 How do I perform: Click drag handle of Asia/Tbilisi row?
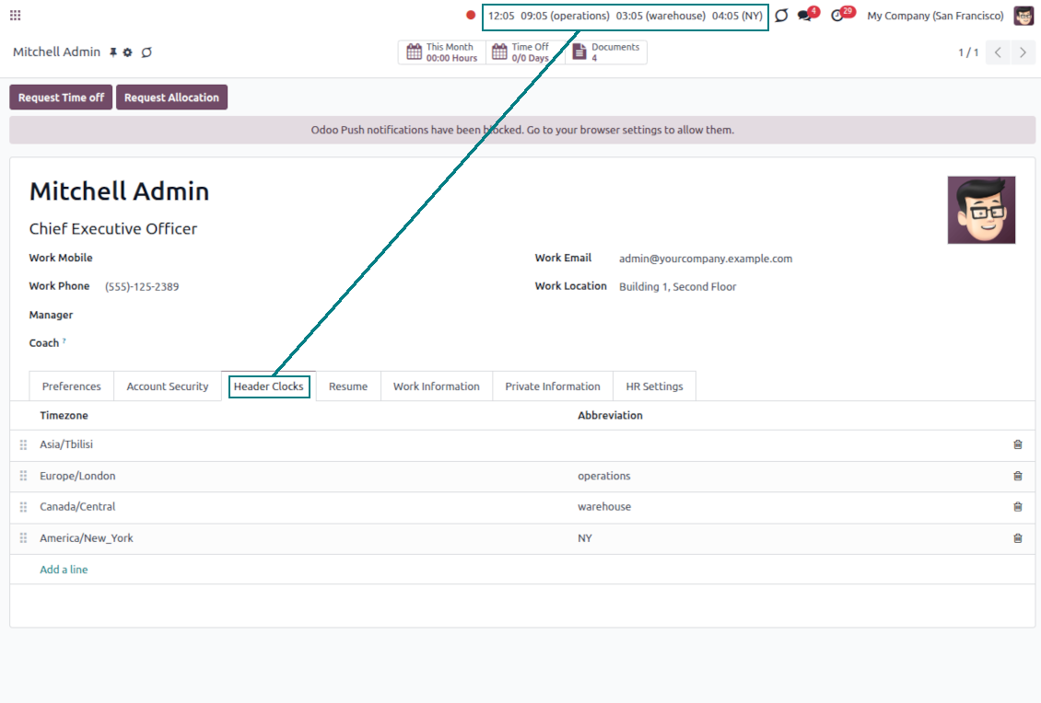coord(23,445)
